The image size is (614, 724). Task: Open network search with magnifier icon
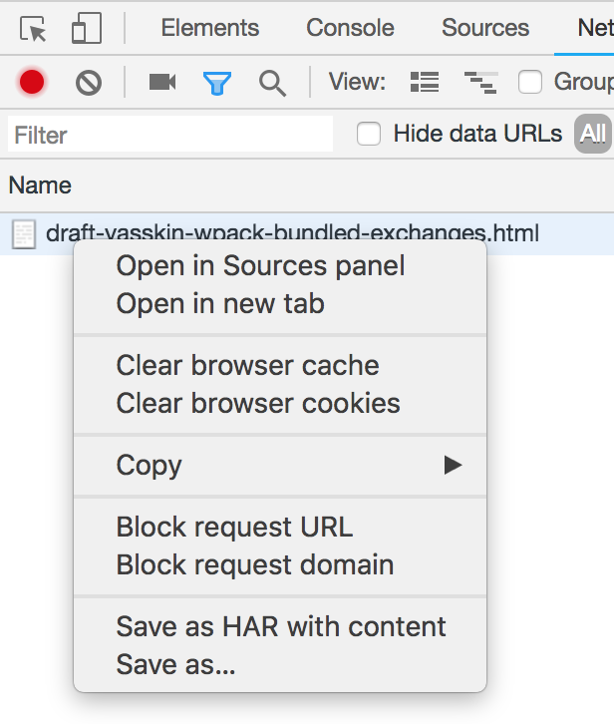pyautogui.click(x=272, y=84)
